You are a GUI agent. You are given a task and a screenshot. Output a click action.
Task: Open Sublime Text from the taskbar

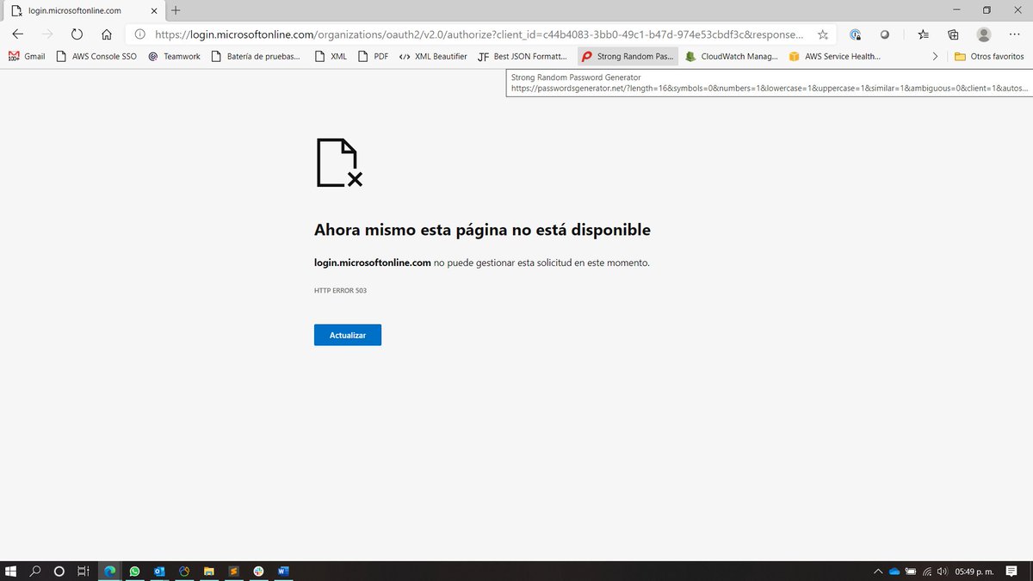(x=233, y=571)
